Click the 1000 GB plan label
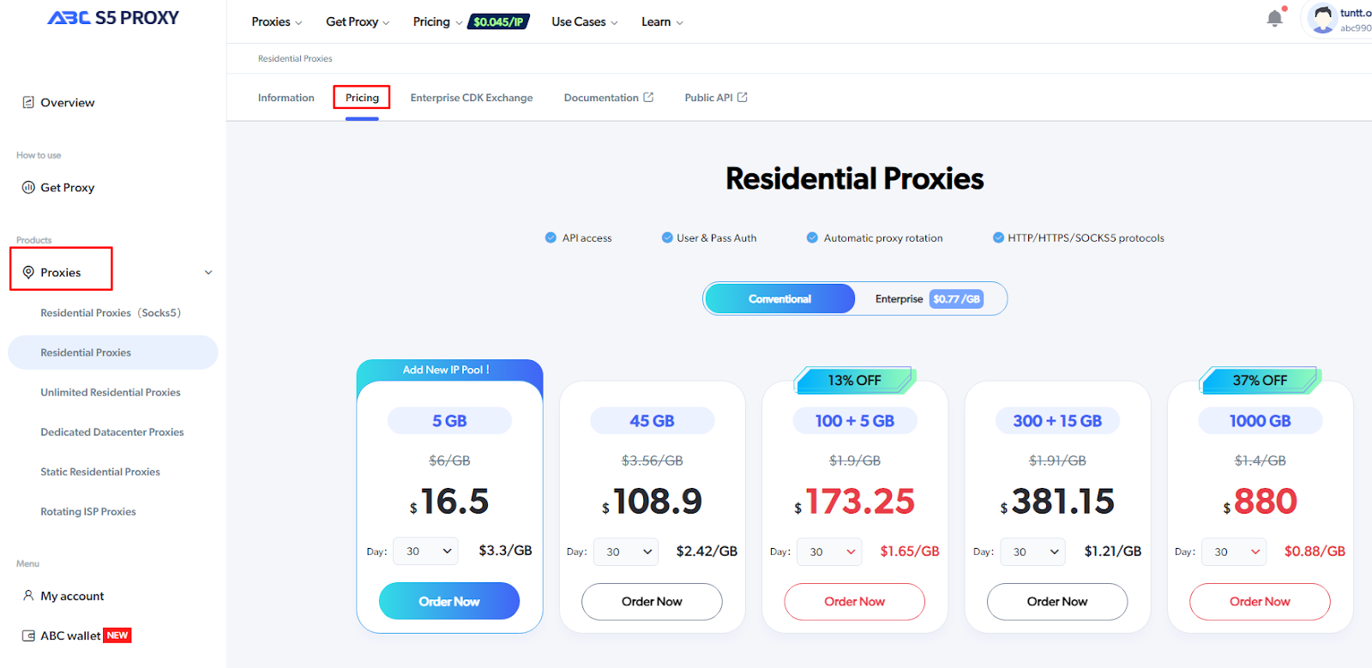The width and height of the screenshot is (1372, 668). pyautogui.click(x=1260, y=421)
